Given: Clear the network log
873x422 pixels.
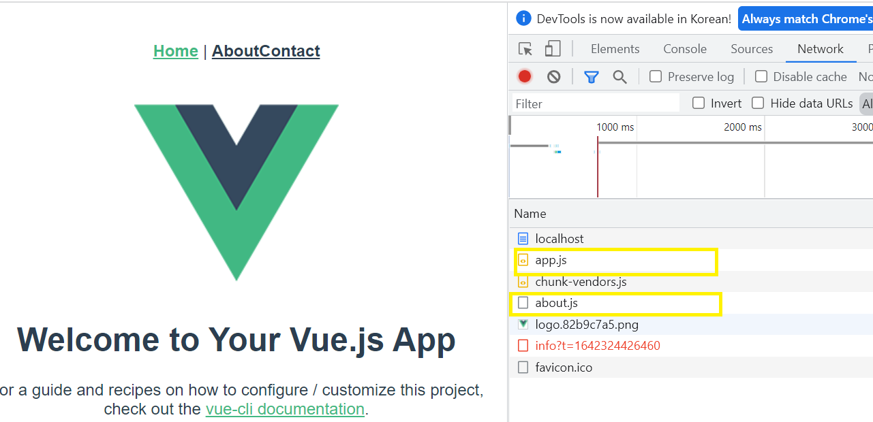Looking at the screenshot, I should [x=553, y=77].
